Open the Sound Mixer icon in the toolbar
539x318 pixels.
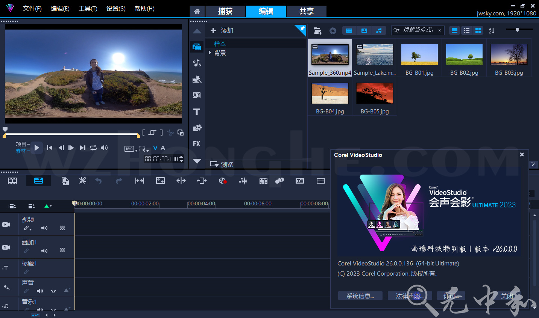[243, 181]
